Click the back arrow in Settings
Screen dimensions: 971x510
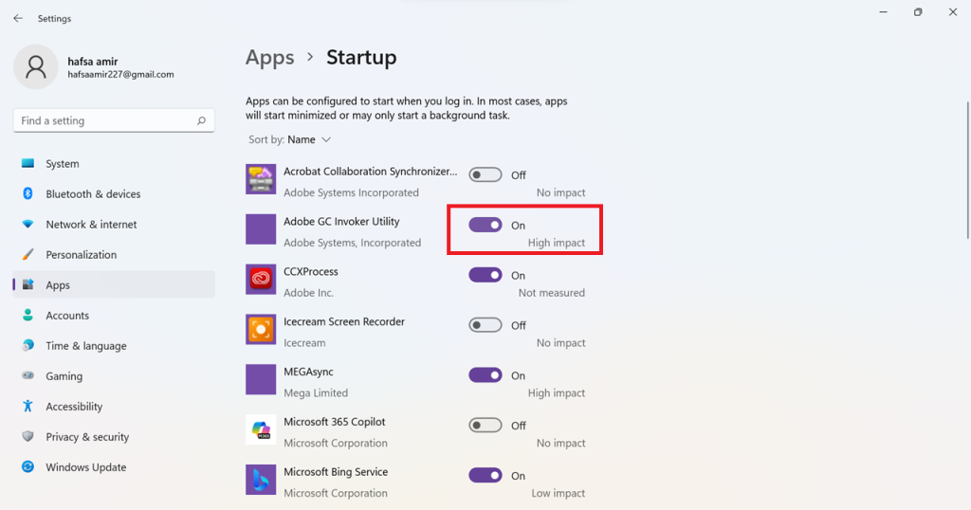pyautogui.click(x=18, y=19)
